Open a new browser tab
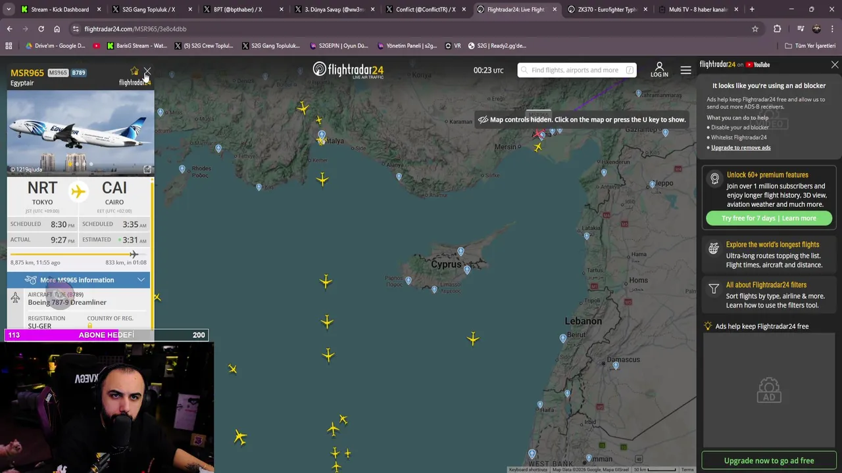 pos(752,9)
